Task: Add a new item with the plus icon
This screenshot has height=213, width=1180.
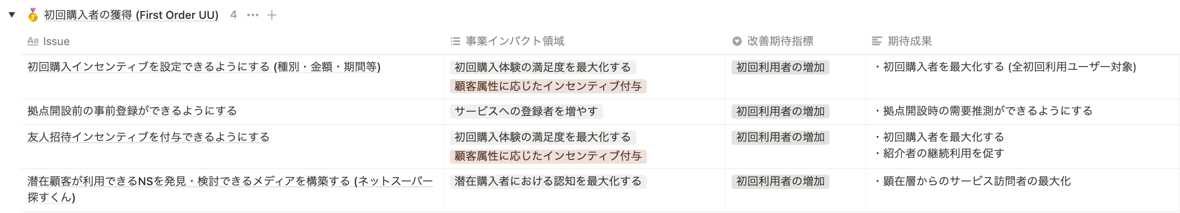Action: point(272,15)
